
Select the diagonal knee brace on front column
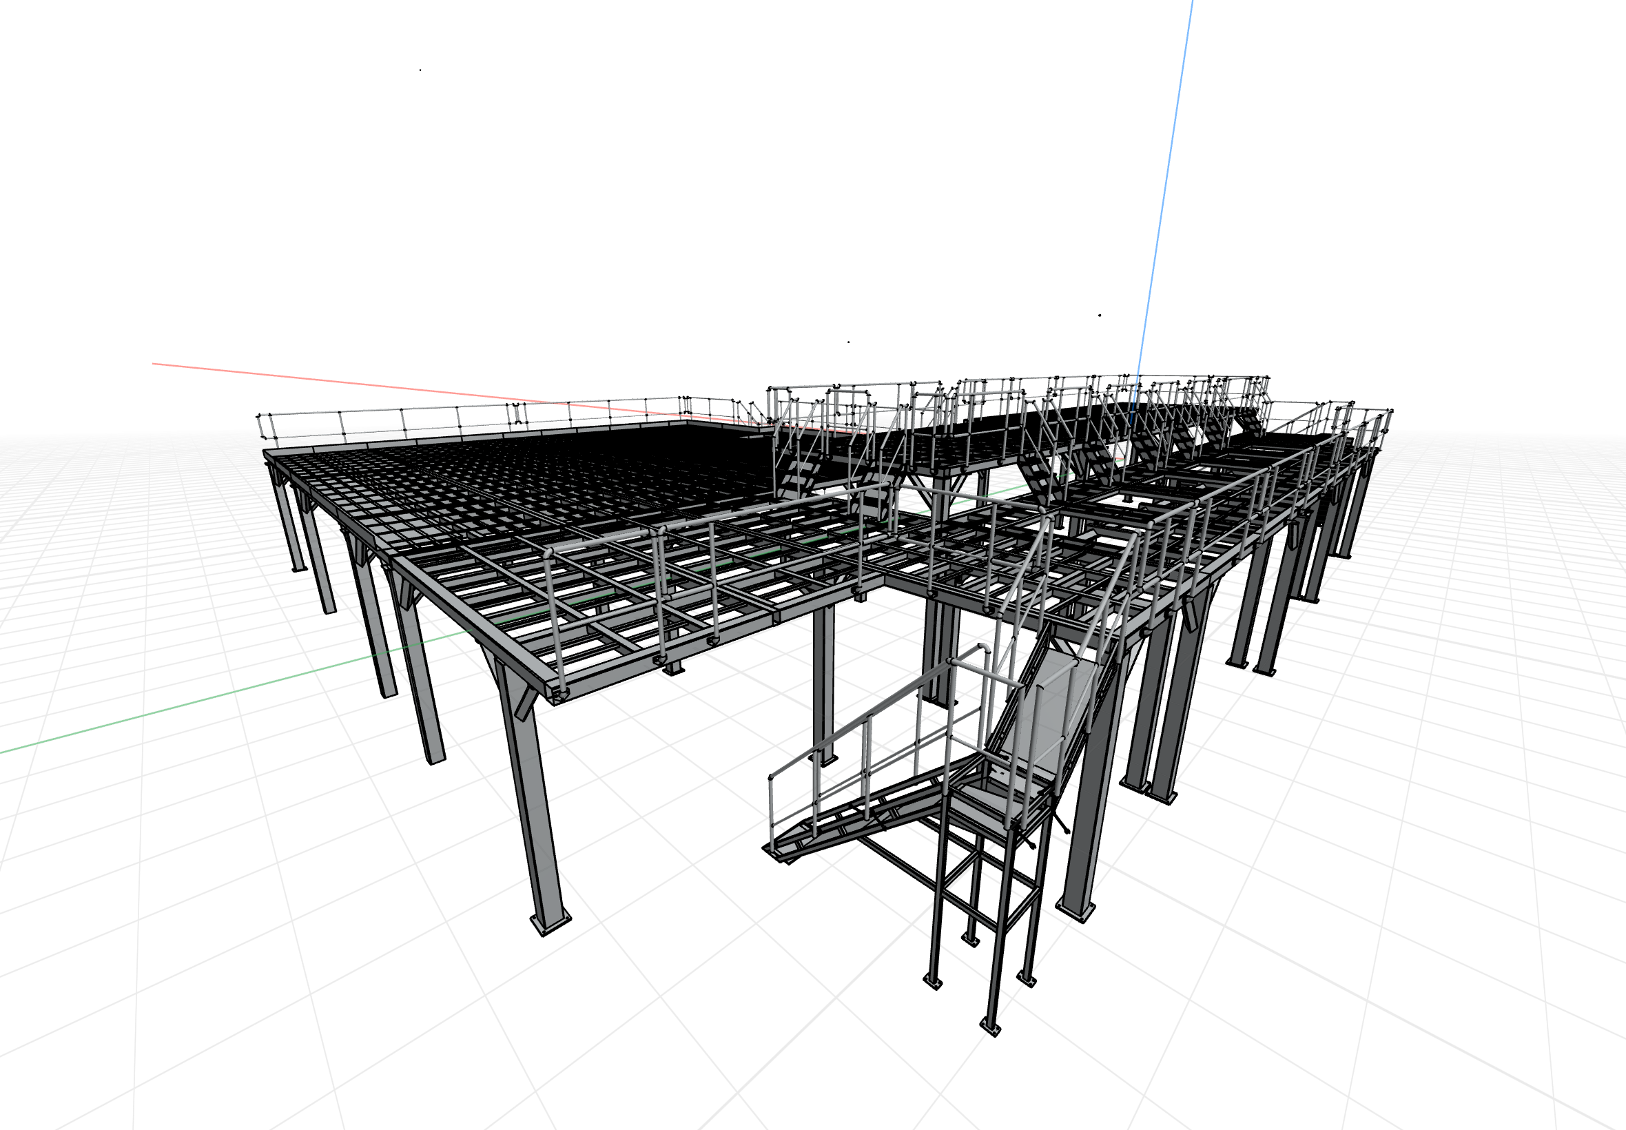[x=524, y=703]
